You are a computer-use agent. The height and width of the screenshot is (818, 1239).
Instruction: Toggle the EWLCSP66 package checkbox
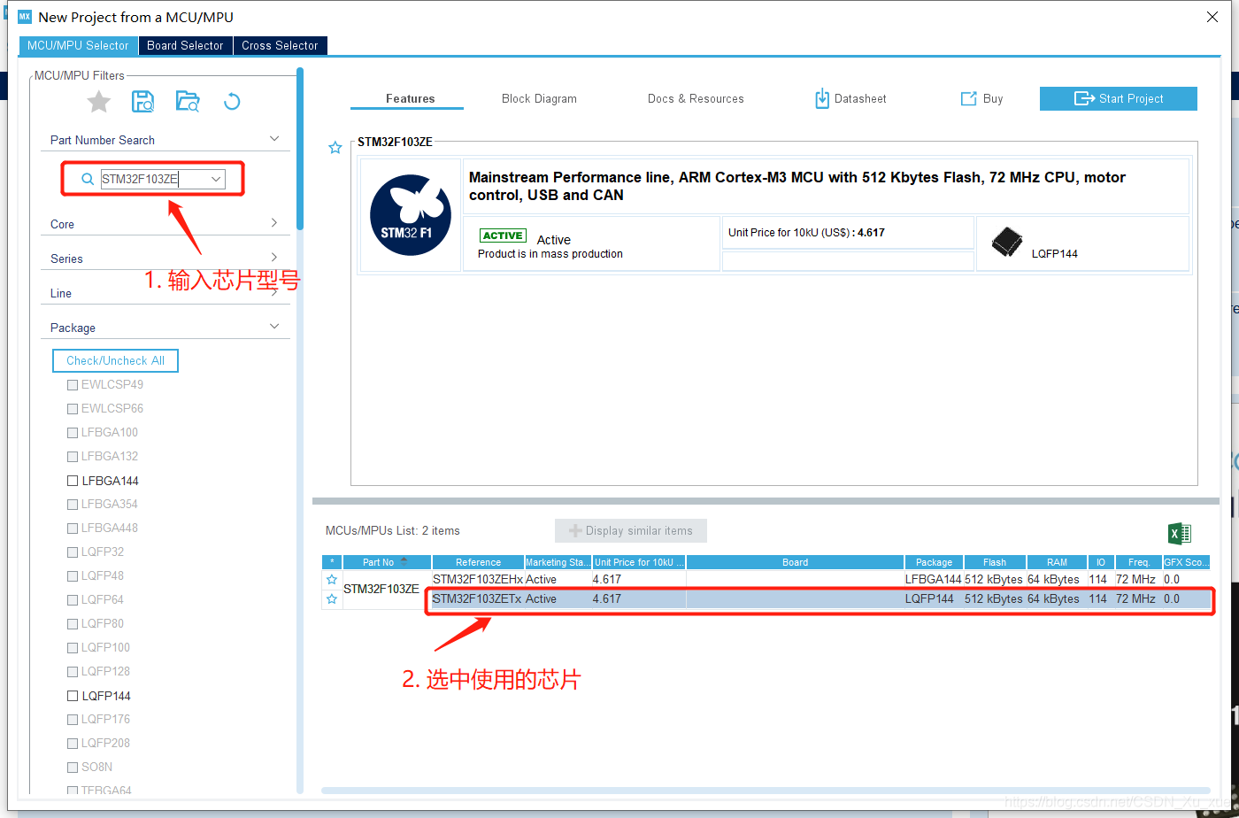point(73,409)
